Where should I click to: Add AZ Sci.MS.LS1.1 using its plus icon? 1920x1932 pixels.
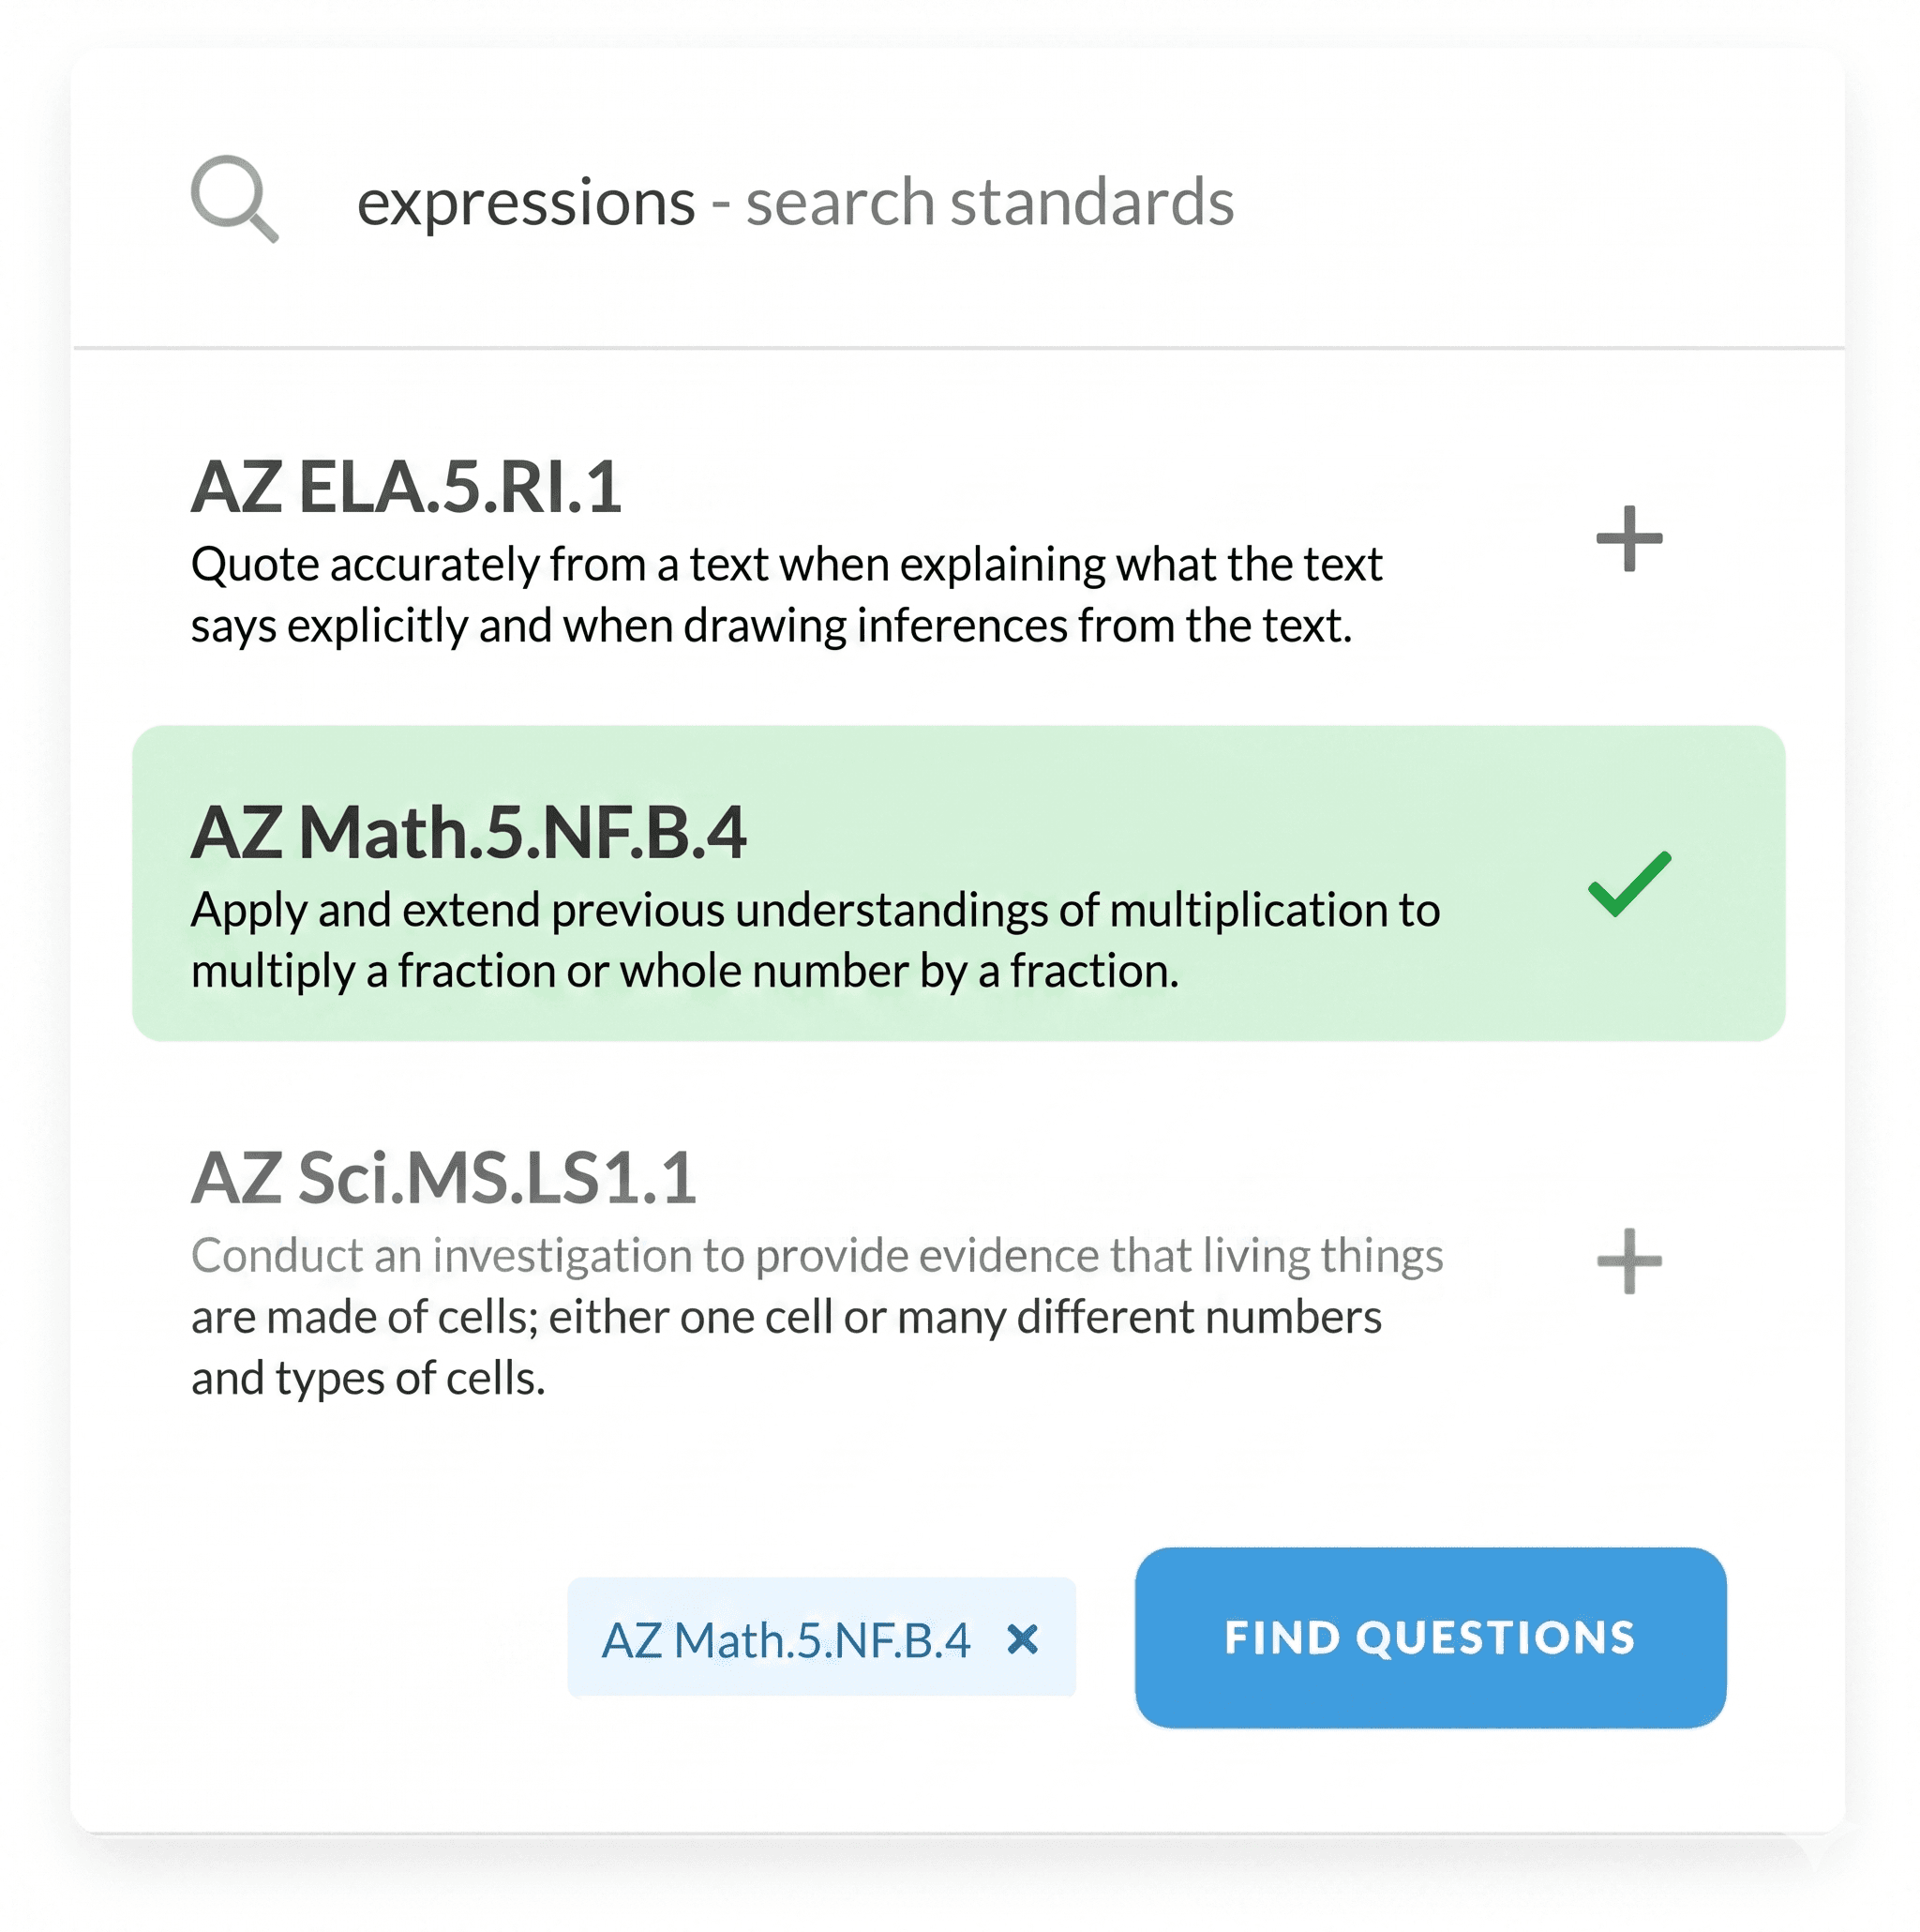1629,1261
